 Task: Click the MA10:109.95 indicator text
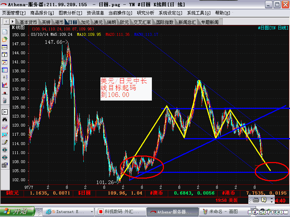(89, 34)
